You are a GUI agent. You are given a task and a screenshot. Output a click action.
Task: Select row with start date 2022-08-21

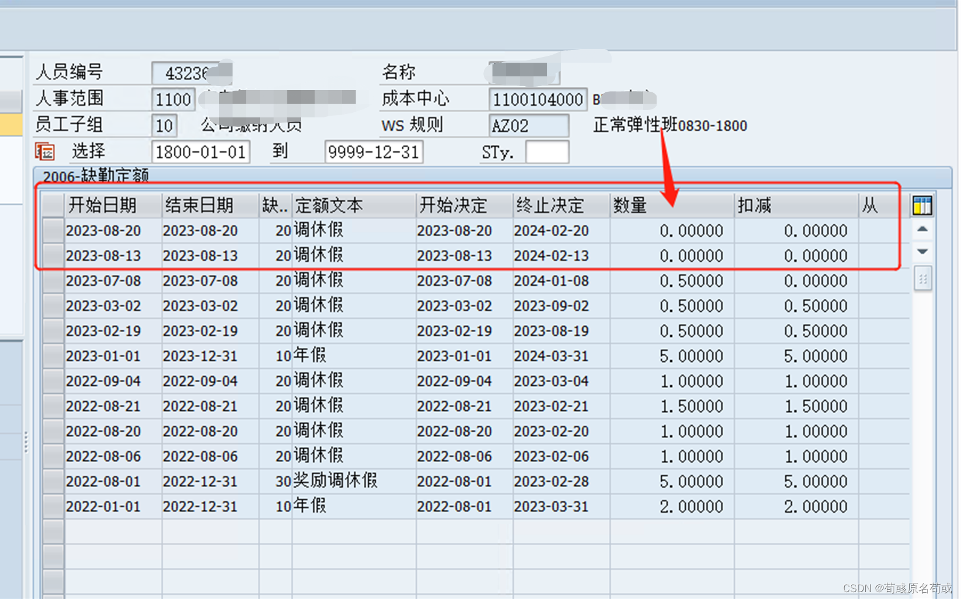53,406
